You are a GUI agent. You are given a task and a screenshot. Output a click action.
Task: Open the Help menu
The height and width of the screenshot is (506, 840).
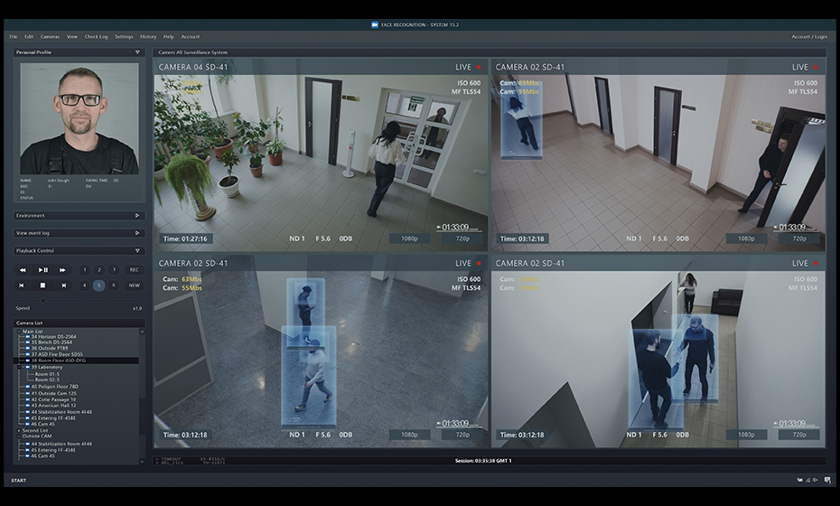169,37
